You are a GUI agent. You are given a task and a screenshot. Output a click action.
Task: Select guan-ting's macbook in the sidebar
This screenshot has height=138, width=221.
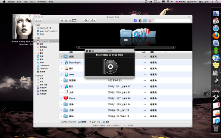pos(47,31)
